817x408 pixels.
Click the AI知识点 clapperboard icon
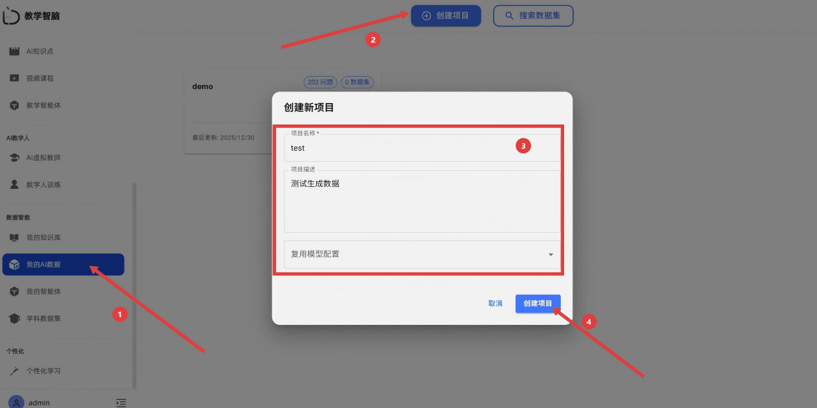(14, 51)
